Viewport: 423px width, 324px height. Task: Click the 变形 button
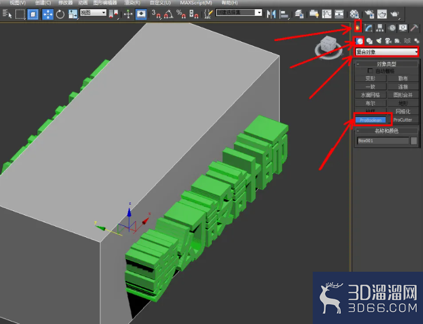371,79
